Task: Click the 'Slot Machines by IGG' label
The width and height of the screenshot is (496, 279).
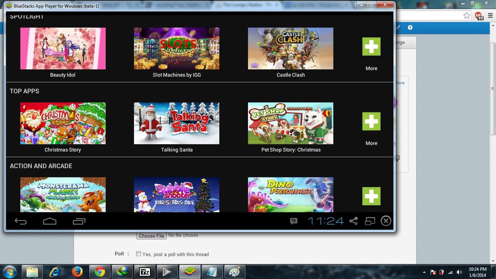Action: click(177, 75)
